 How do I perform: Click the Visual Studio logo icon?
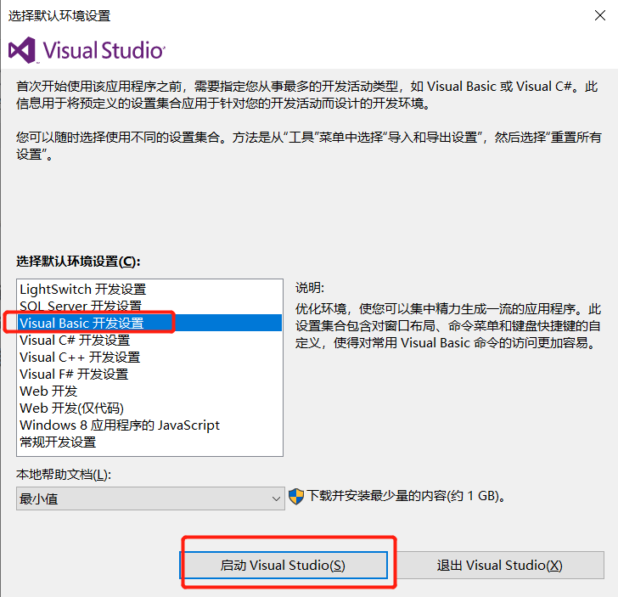pyautogui.click(x=22, y=50)
